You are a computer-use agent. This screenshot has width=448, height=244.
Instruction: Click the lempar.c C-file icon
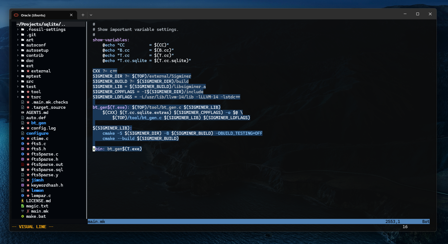click(23, 196)
